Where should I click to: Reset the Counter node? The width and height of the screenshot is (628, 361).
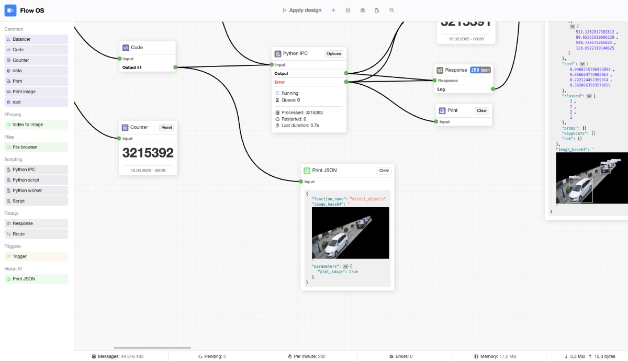[x=167, y=127]
